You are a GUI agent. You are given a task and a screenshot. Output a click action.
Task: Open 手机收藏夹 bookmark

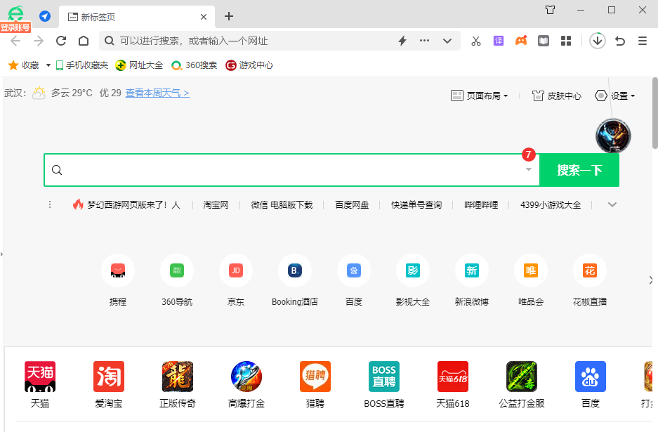[x=82, y=65]
